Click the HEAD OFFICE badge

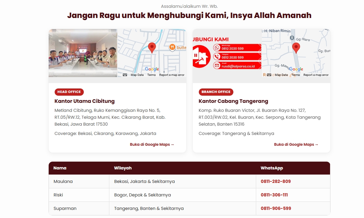pos(69,92)
